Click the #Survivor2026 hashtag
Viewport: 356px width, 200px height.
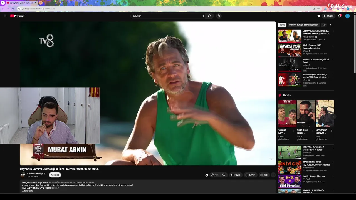79,182
